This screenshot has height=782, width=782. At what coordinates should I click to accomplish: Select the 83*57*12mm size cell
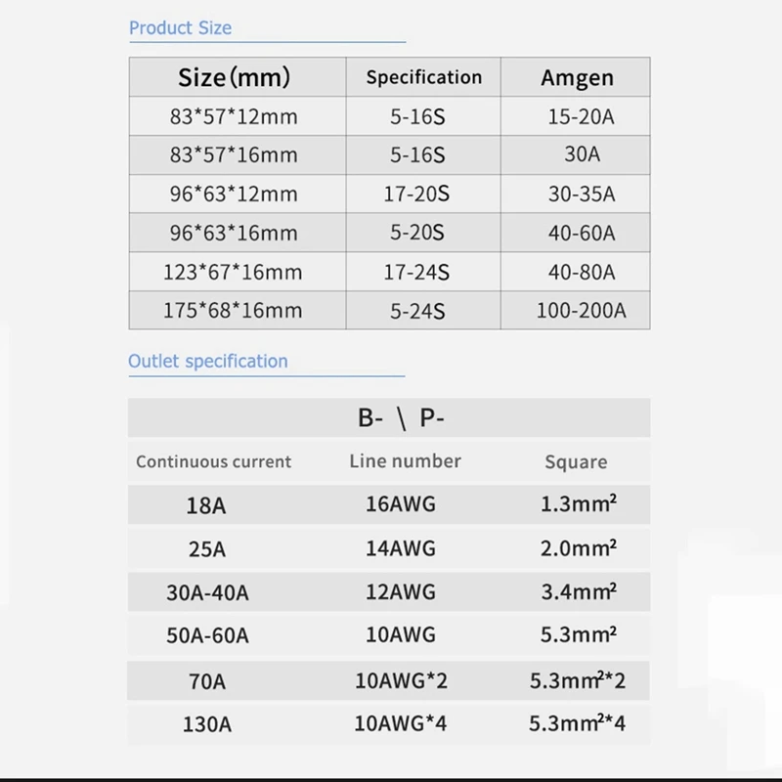click(x=234, y=117)
